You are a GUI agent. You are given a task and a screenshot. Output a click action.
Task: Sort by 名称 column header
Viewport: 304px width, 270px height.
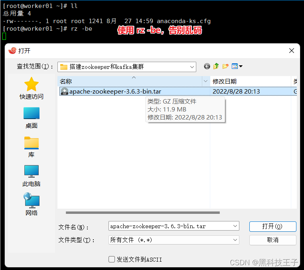click(130, 81)
